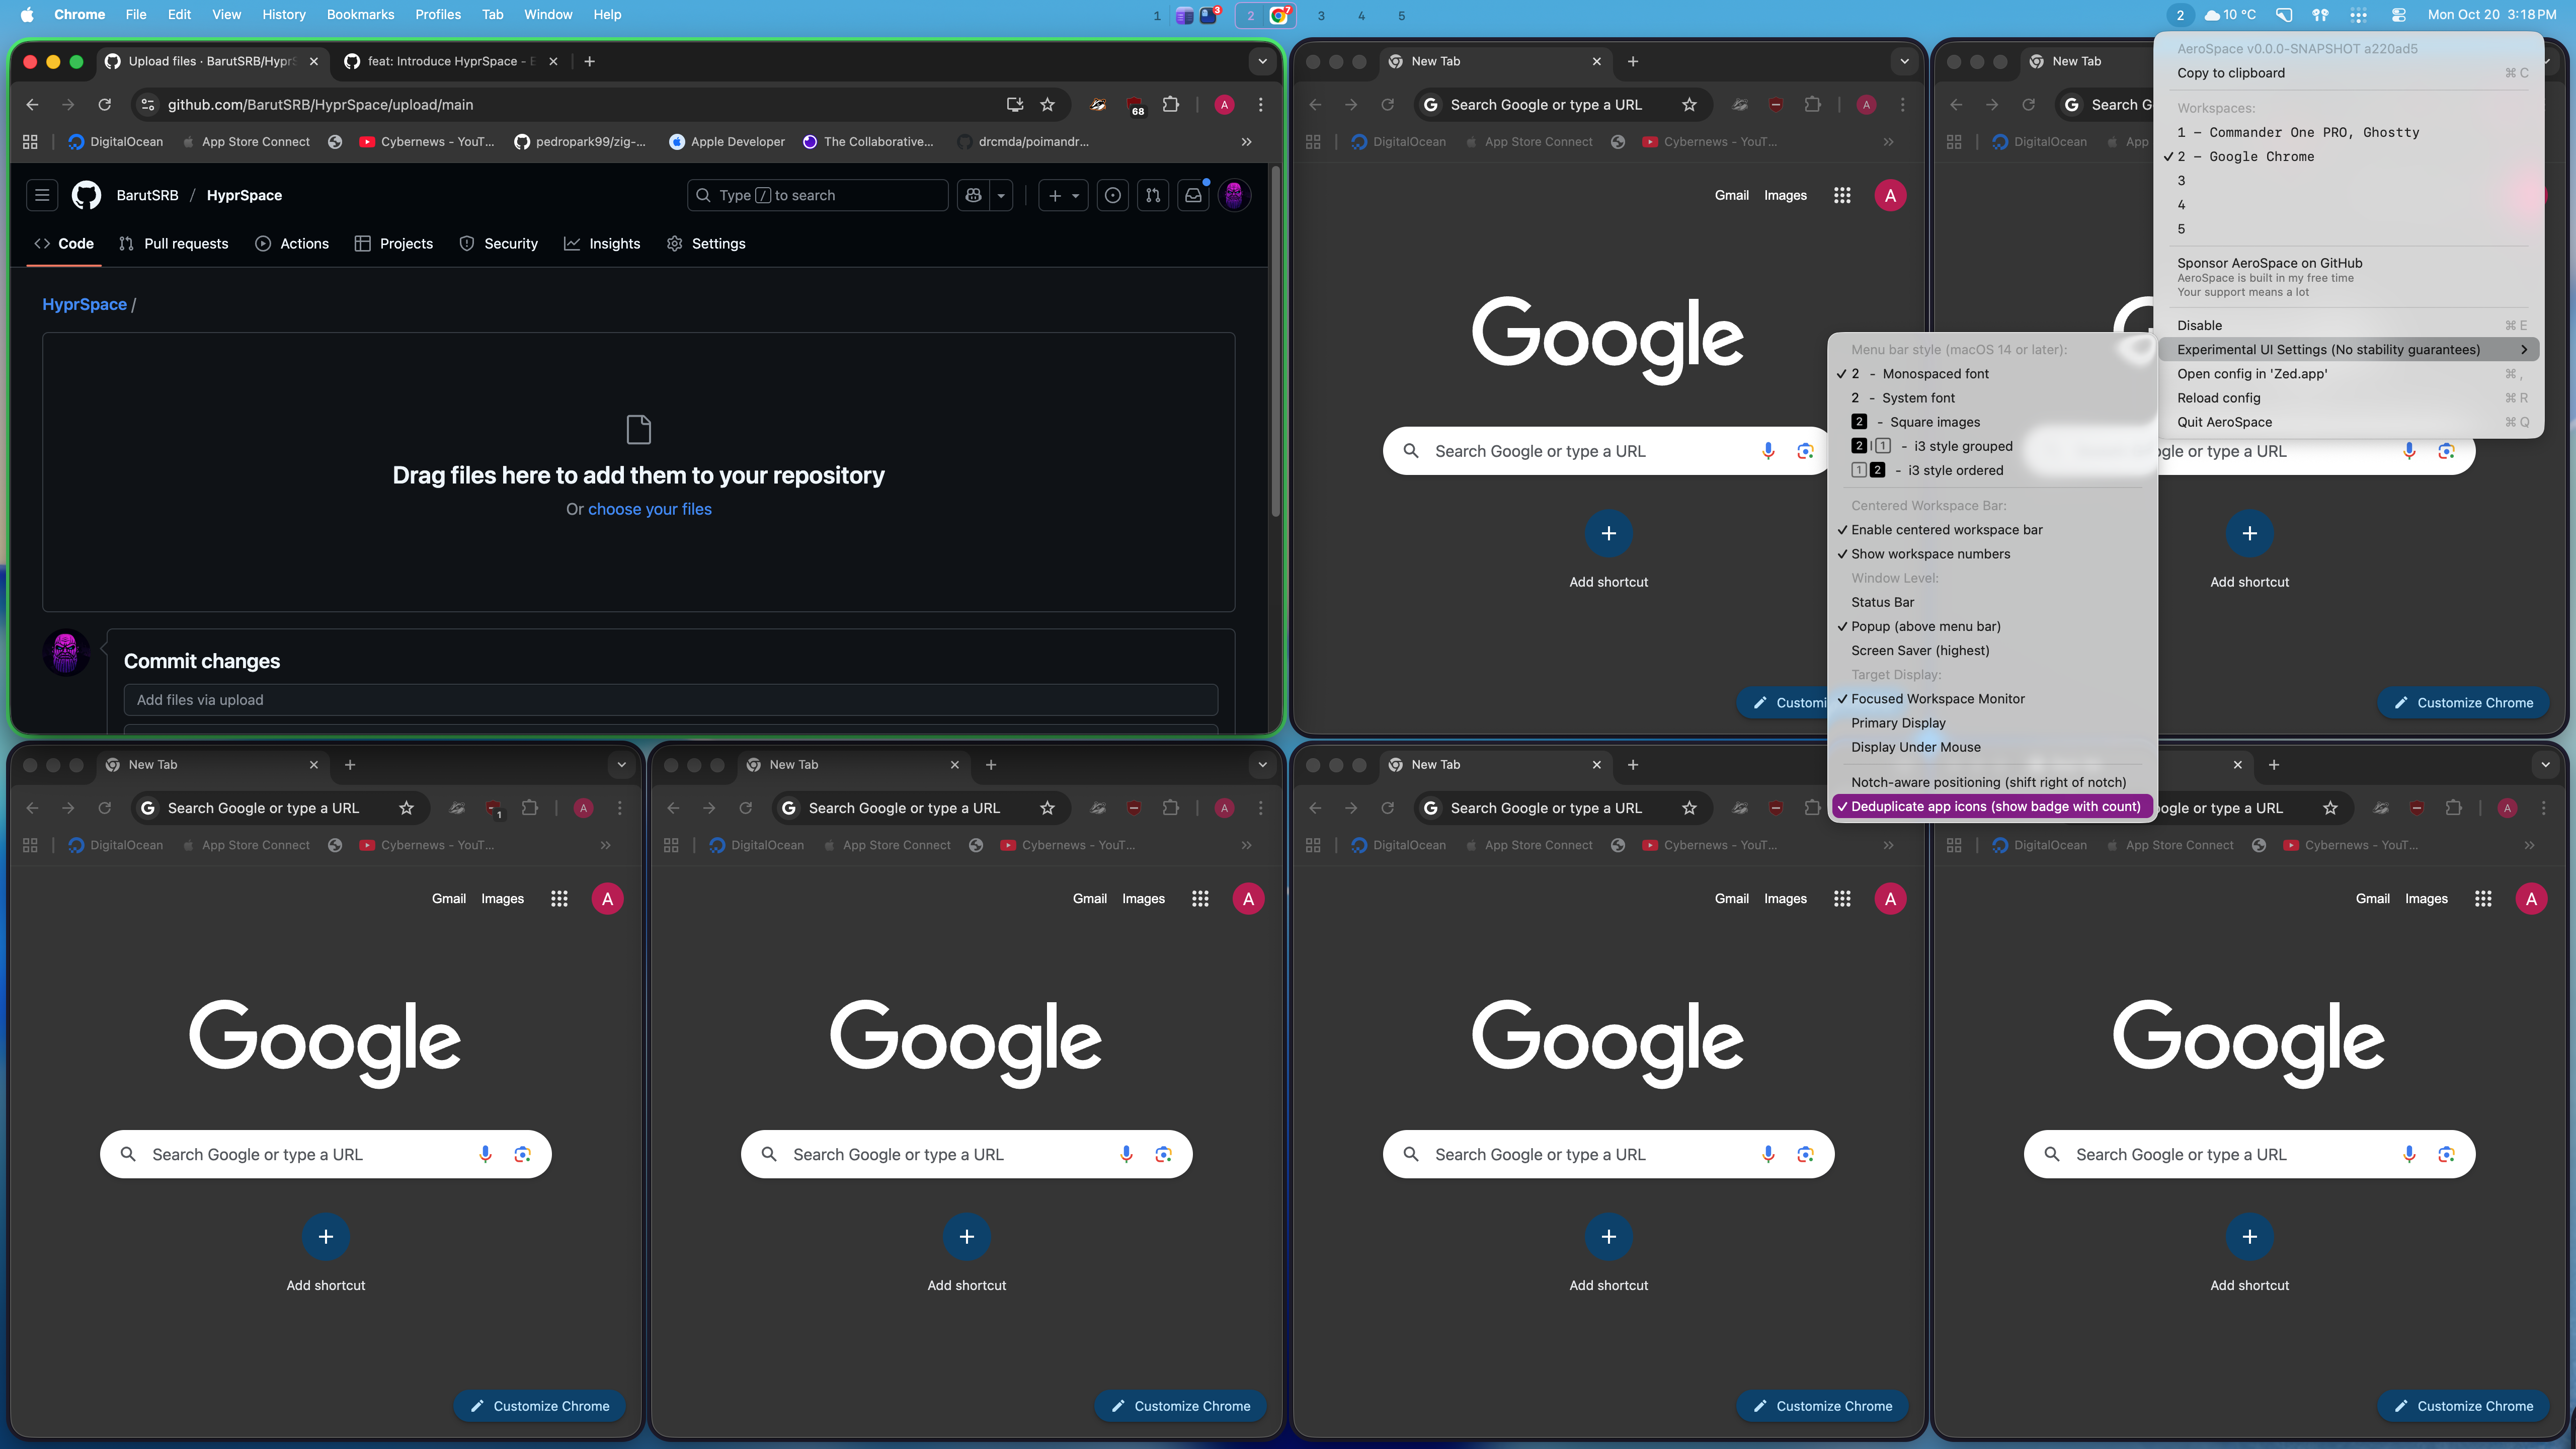Click the commit message input field
The width and height of the screenshot is (2576, 1449).
point(670,700)
